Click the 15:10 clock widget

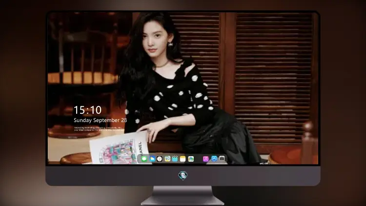87,110
